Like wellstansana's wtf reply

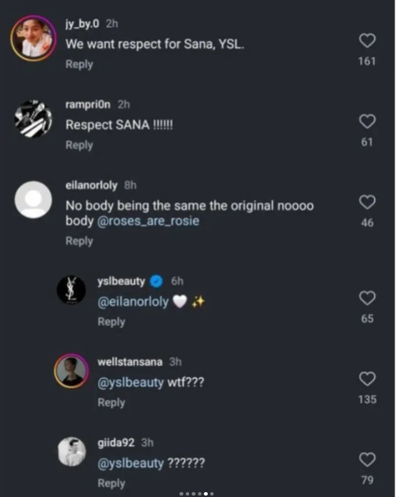367,379
